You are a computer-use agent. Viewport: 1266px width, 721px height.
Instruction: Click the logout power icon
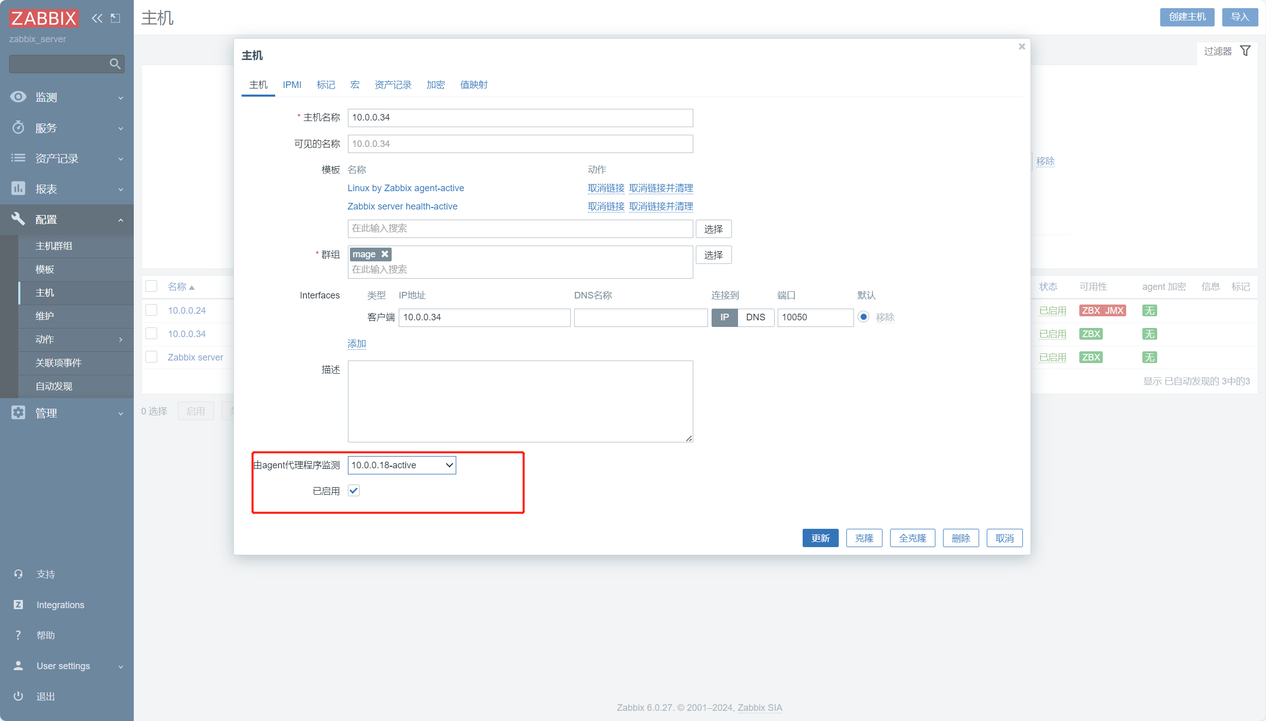[18, 696]
